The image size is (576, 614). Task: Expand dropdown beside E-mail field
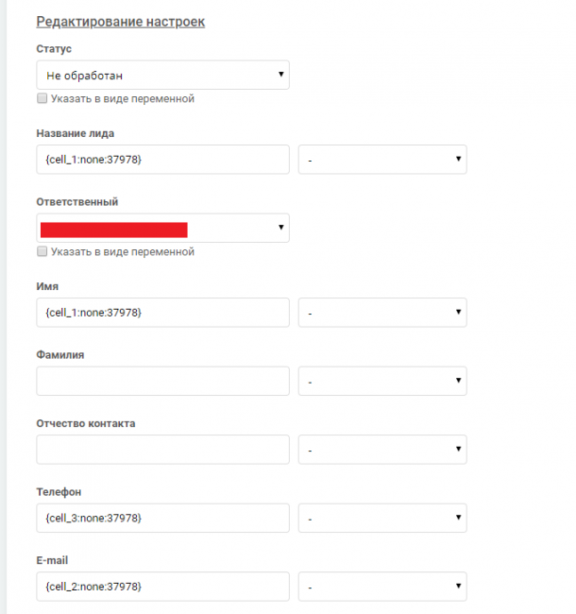[382, 587]
